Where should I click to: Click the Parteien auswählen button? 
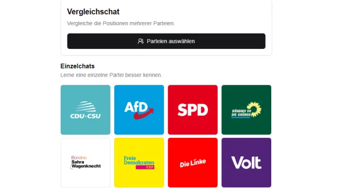pyautogui.click(x=166, y=41)
